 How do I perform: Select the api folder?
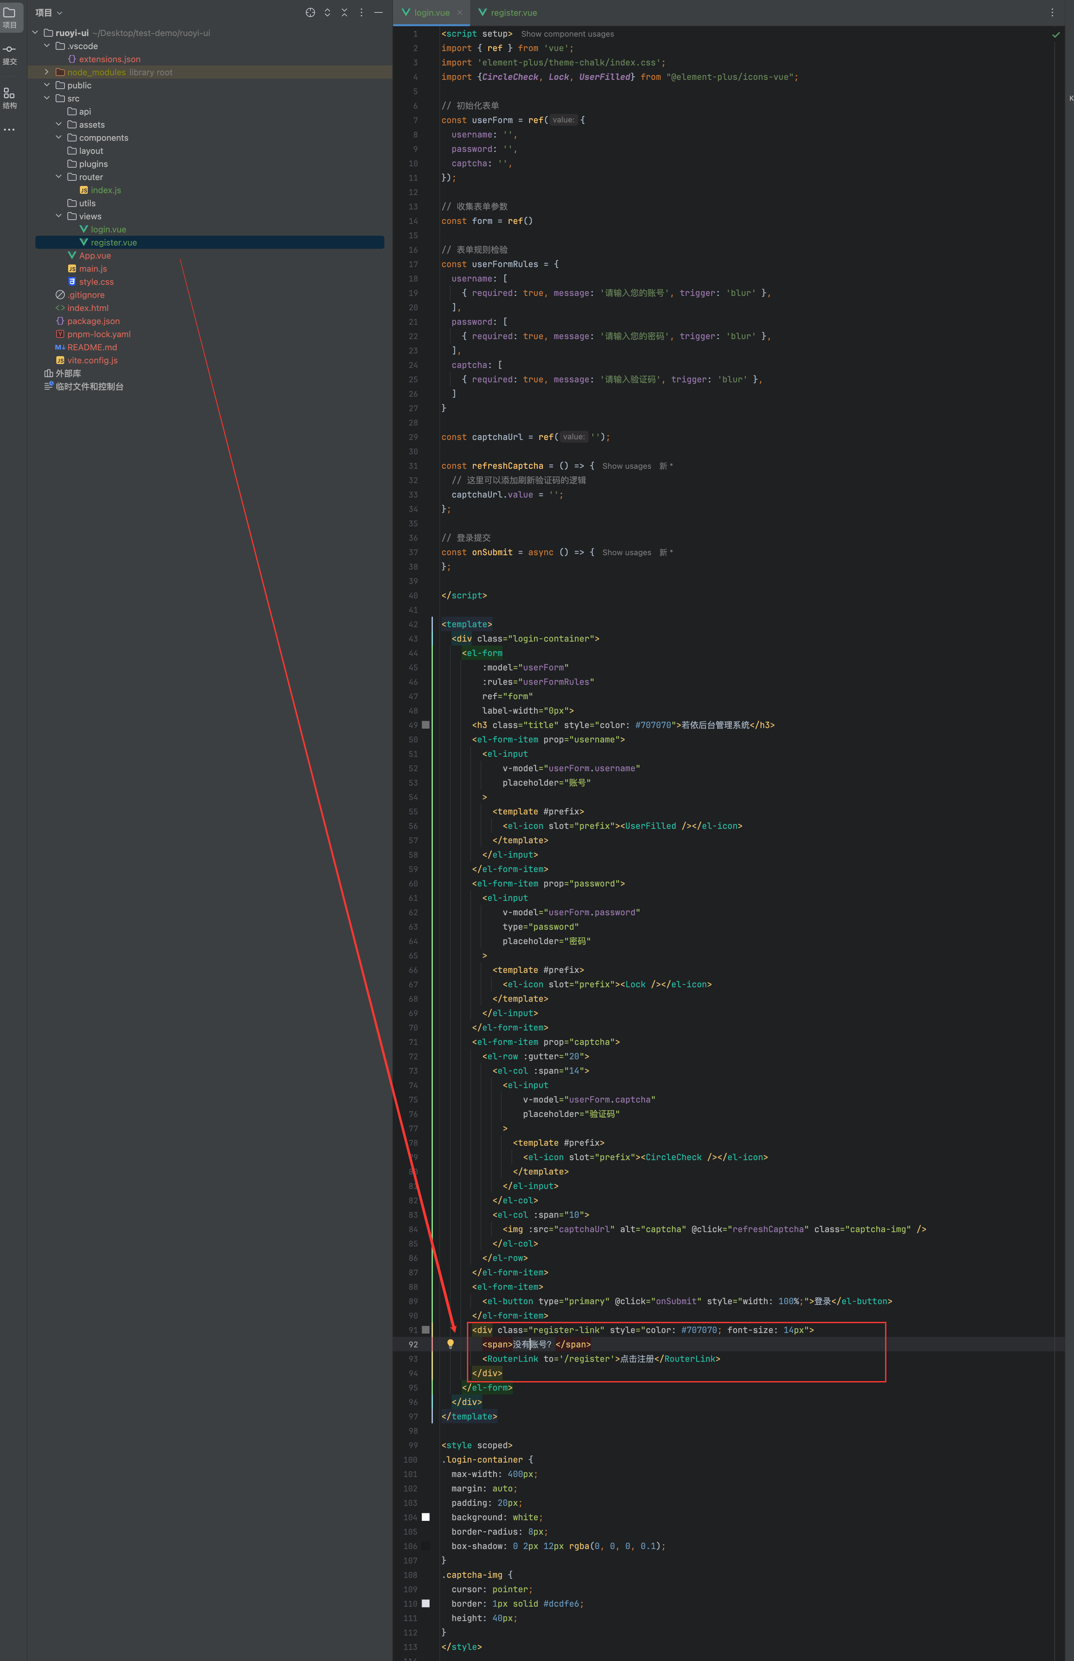pyautogui.click(x=79, y=112)
